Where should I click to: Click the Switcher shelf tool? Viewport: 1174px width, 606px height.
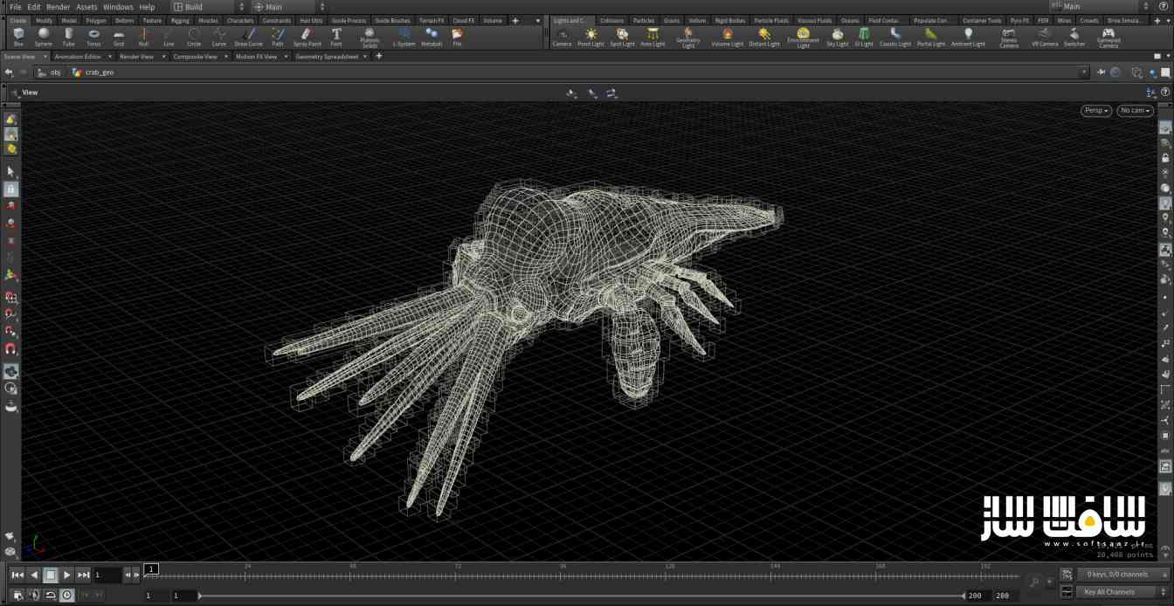coord(1075,36)
